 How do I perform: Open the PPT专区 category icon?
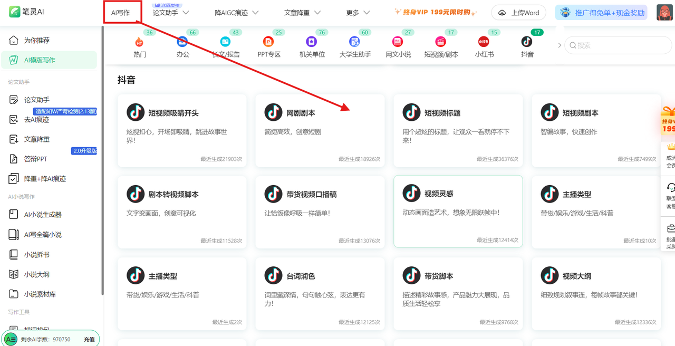269,42
